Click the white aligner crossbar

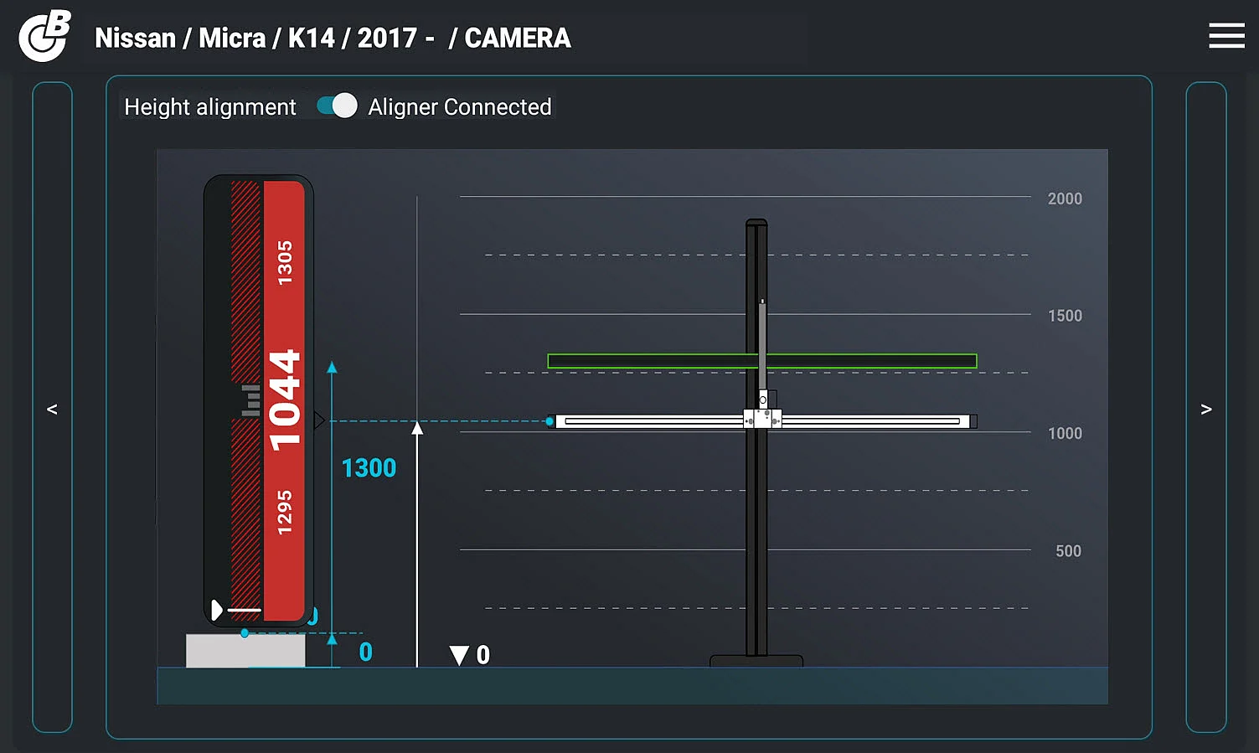[653, 421]
